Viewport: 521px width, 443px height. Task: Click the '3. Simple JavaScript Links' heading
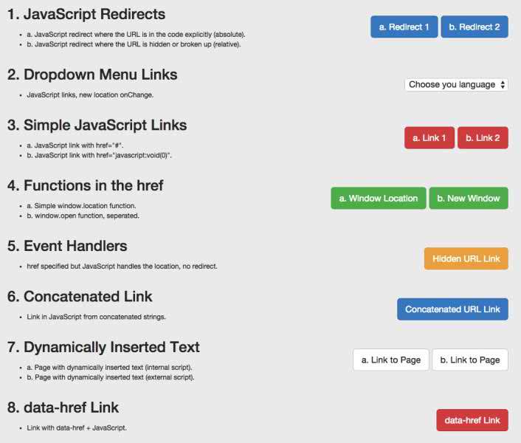(x=97, y=126)
